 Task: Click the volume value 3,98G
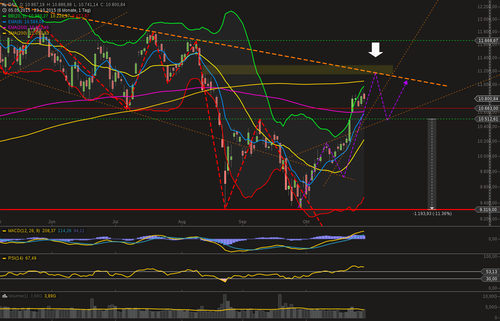click(36, 296)
